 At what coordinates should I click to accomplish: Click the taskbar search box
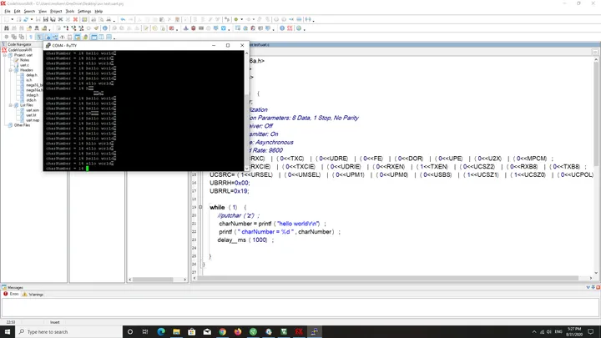pos(69,331)
